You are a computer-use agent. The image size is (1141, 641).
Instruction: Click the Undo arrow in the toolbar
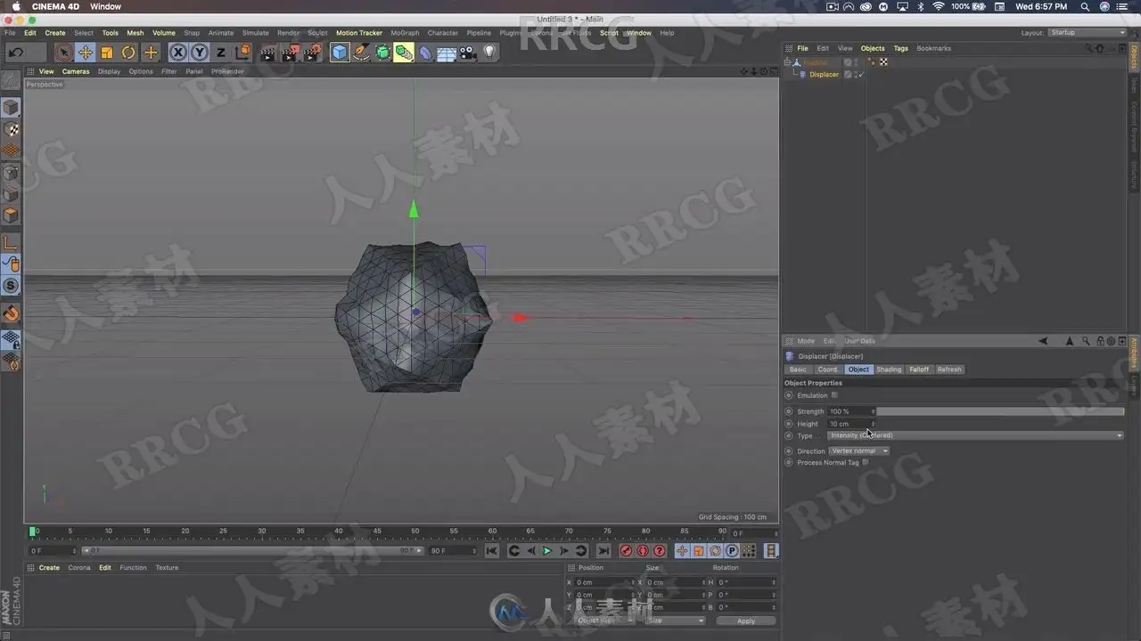tap(15, 53)
